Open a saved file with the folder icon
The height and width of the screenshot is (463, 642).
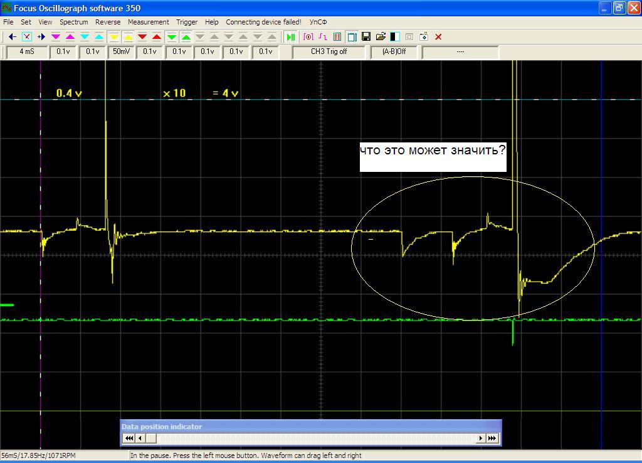(x=381, y=37)
